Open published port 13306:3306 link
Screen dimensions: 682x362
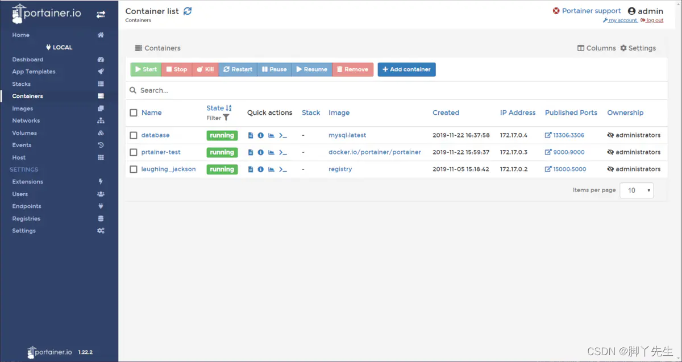coord(565,135)
